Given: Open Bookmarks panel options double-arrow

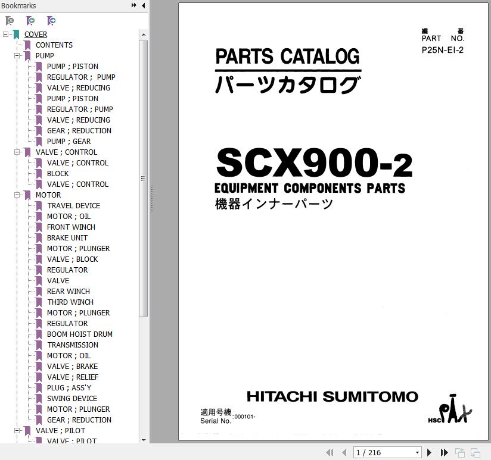Looking at the screenshot, I should [134, 5].
